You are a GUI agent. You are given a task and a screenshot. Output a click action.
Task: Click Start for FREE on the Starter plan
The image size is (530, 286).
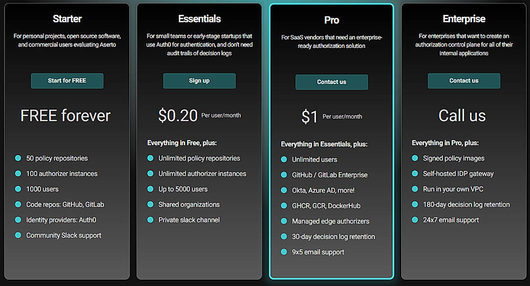(x=67, y=81)
